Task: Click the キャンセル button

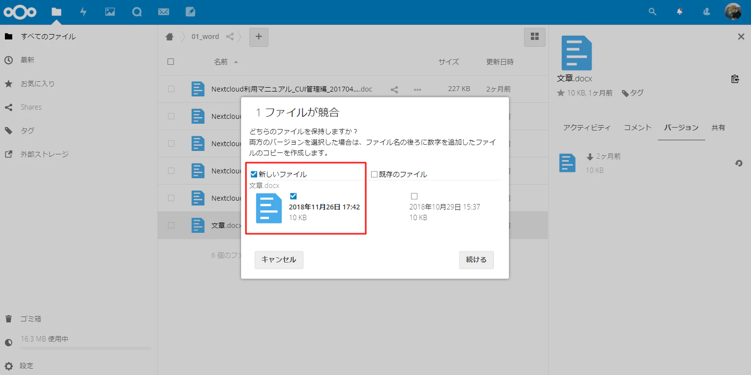Action: [279, 260]
